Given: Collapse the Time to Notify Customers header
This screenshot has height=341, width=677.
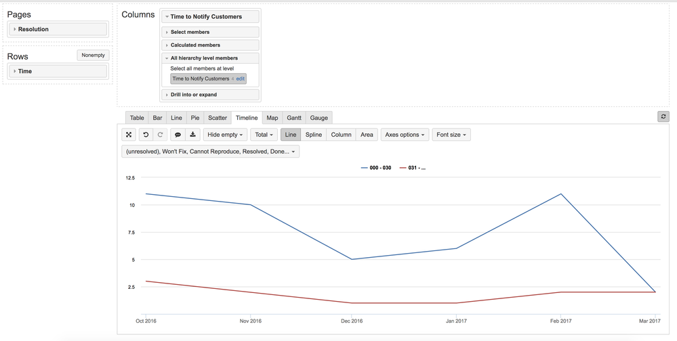Looking at the screenshot, I should click(210, 17).
